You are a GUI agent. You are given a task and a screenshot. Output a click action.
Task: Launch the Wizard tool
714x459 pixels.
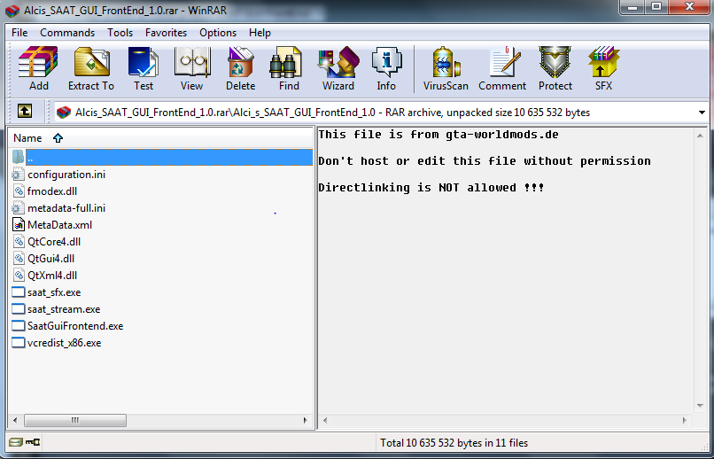pos(338,68)
